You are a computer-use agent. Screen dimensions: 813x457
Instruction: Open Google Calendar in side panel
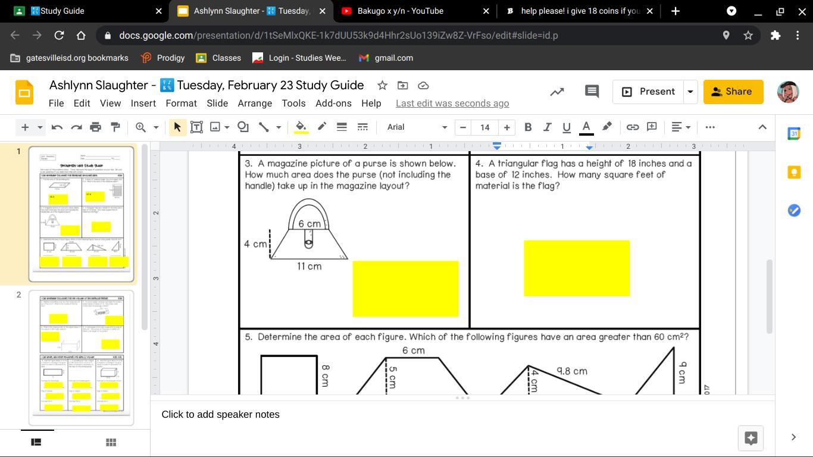click(x=794, y=134)
